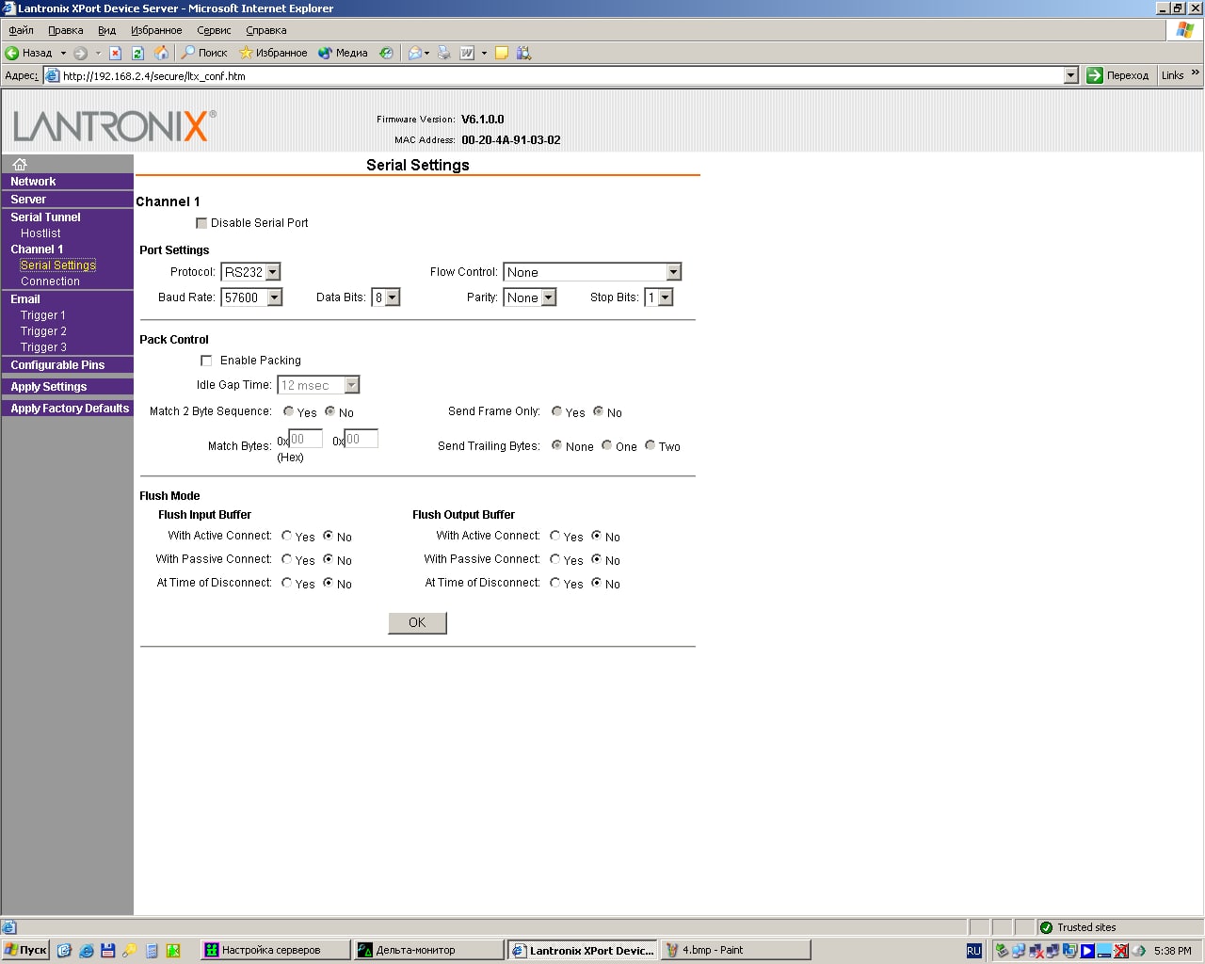Click the Trusted sites status icon
1205x964 pixels.
tap(1046, 927)
